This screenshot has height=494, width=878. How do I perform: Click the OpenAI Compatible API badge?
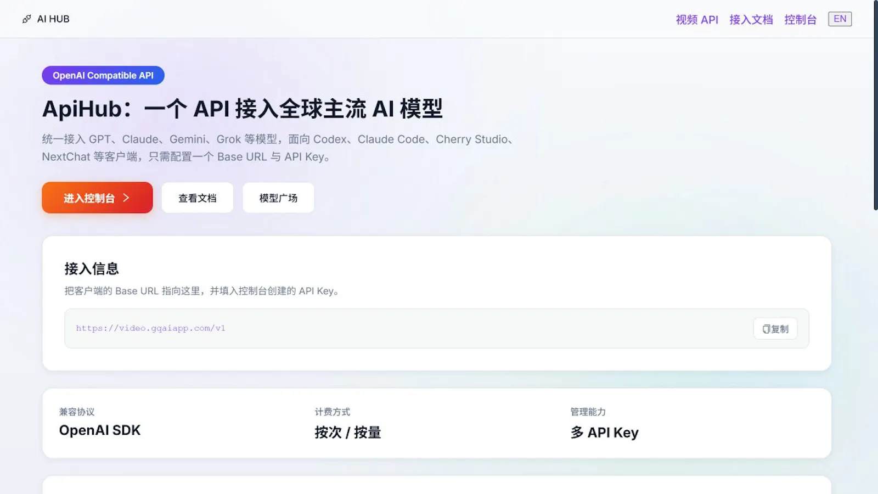pyautogui.click(x=103, y=75)
